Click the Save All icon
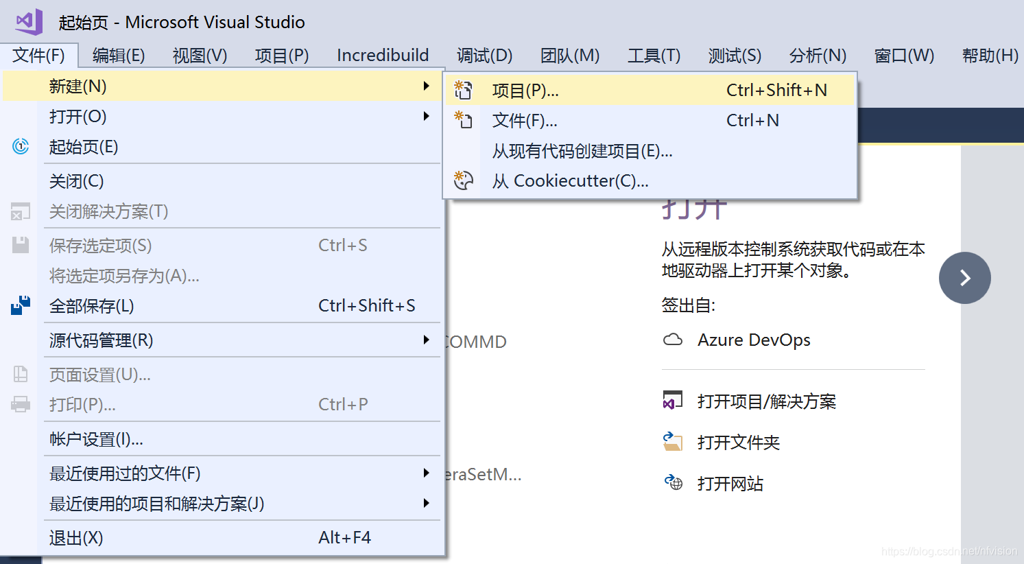Viewport: 1024px width, 564px height. (x=21, y=305)
